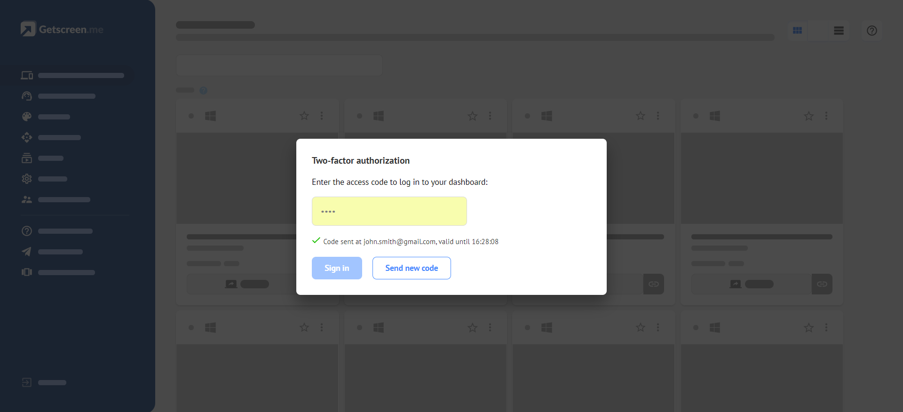Open the team users icon in sidebar
Viewport: 903px width, 412px height.
27,199
